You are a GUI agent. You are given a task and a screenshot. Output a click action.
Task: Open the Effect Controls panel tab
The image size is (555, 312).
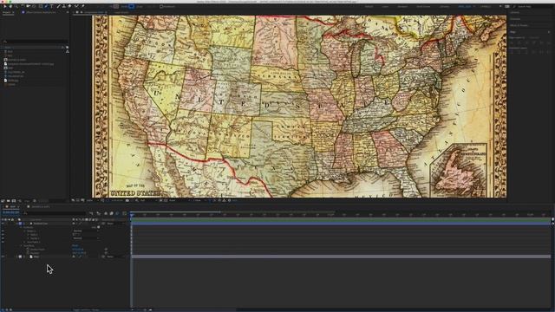click(41, 12)
